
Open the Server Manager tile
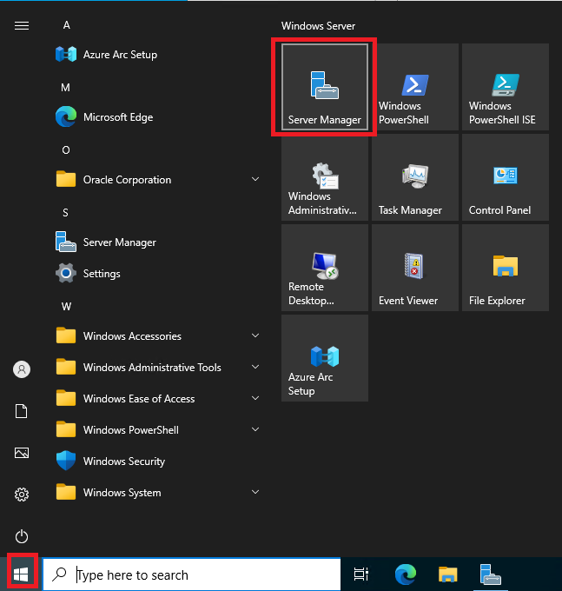(325, 87)
